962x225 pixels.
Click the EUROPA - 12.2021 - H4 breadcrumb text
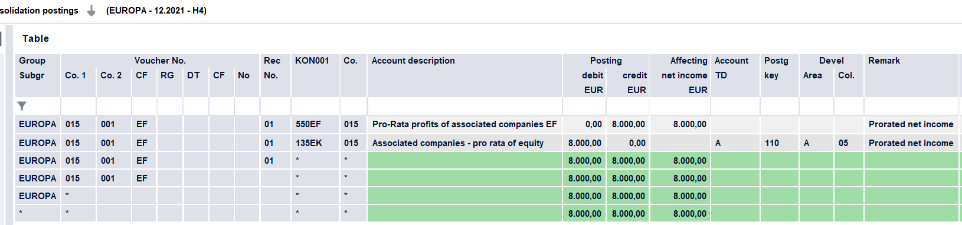(156, 11)
